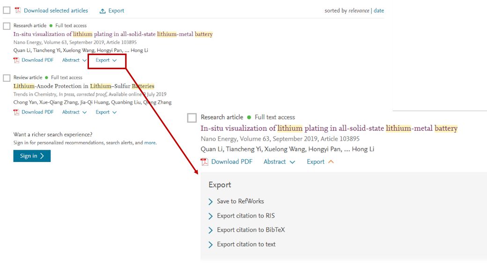Click the Export upload icon in top bar

(103, 11)
